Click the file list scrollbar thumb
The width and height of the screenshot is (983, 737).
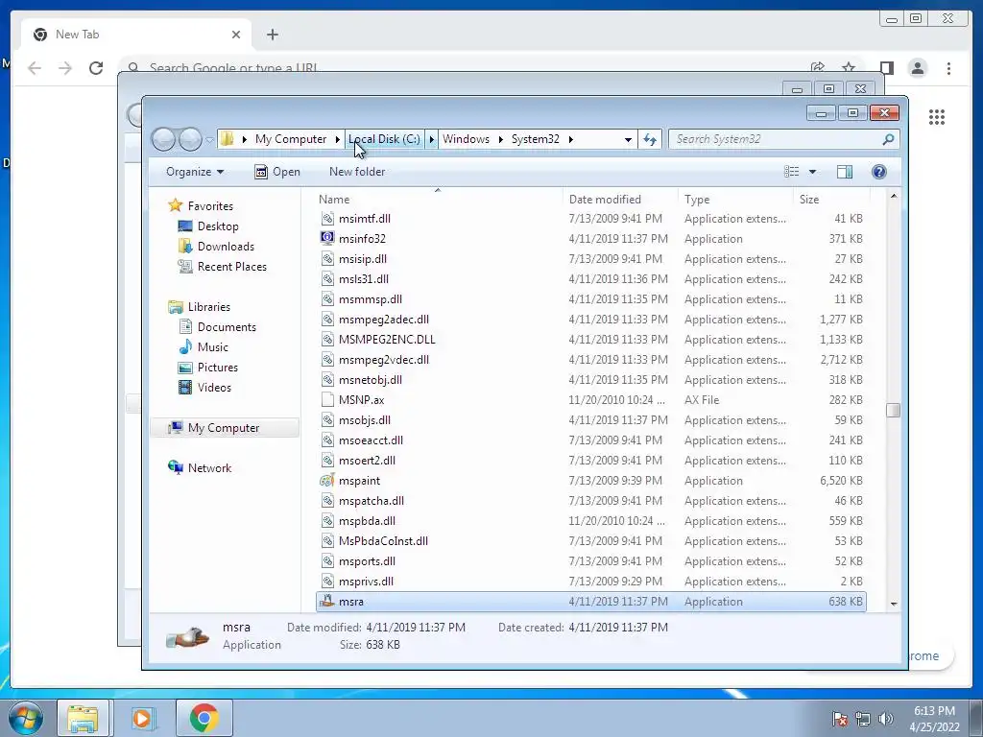pos(894,410)
